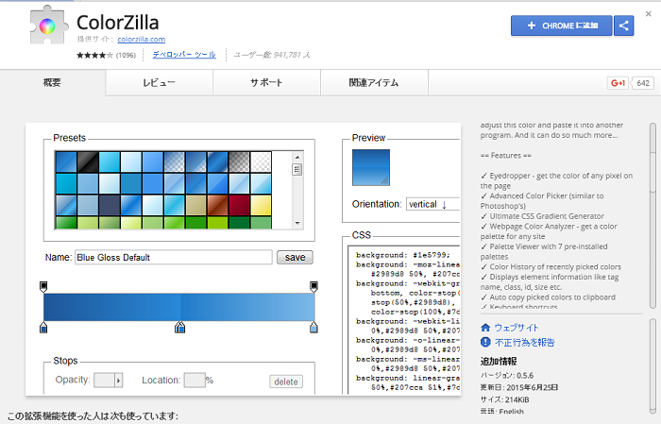Click the delete button in Stops

286,382
